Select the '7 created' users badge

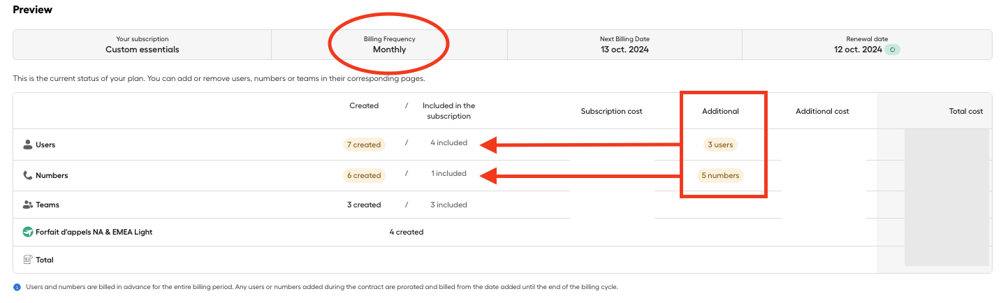(x=364, y=145)
